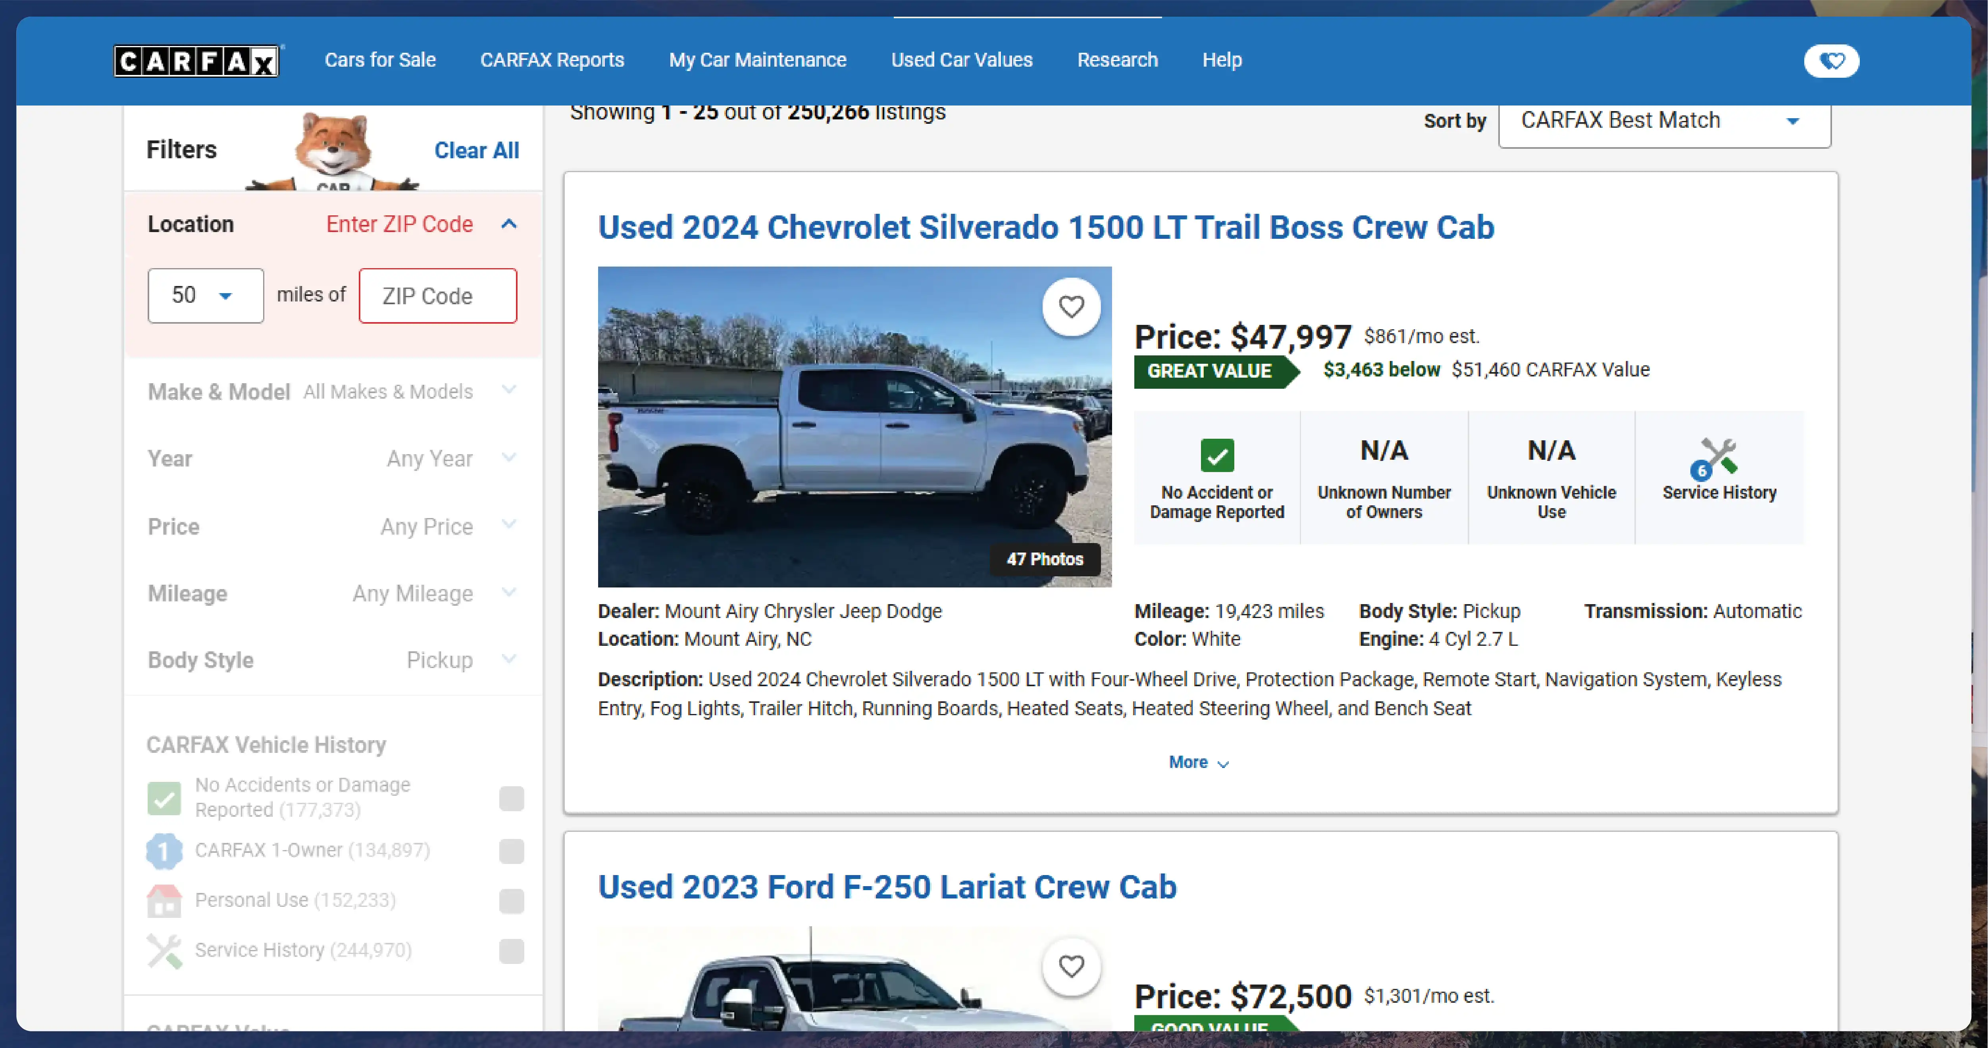
Task: Click the 47 Photos badge
Action: [1045, 559]
